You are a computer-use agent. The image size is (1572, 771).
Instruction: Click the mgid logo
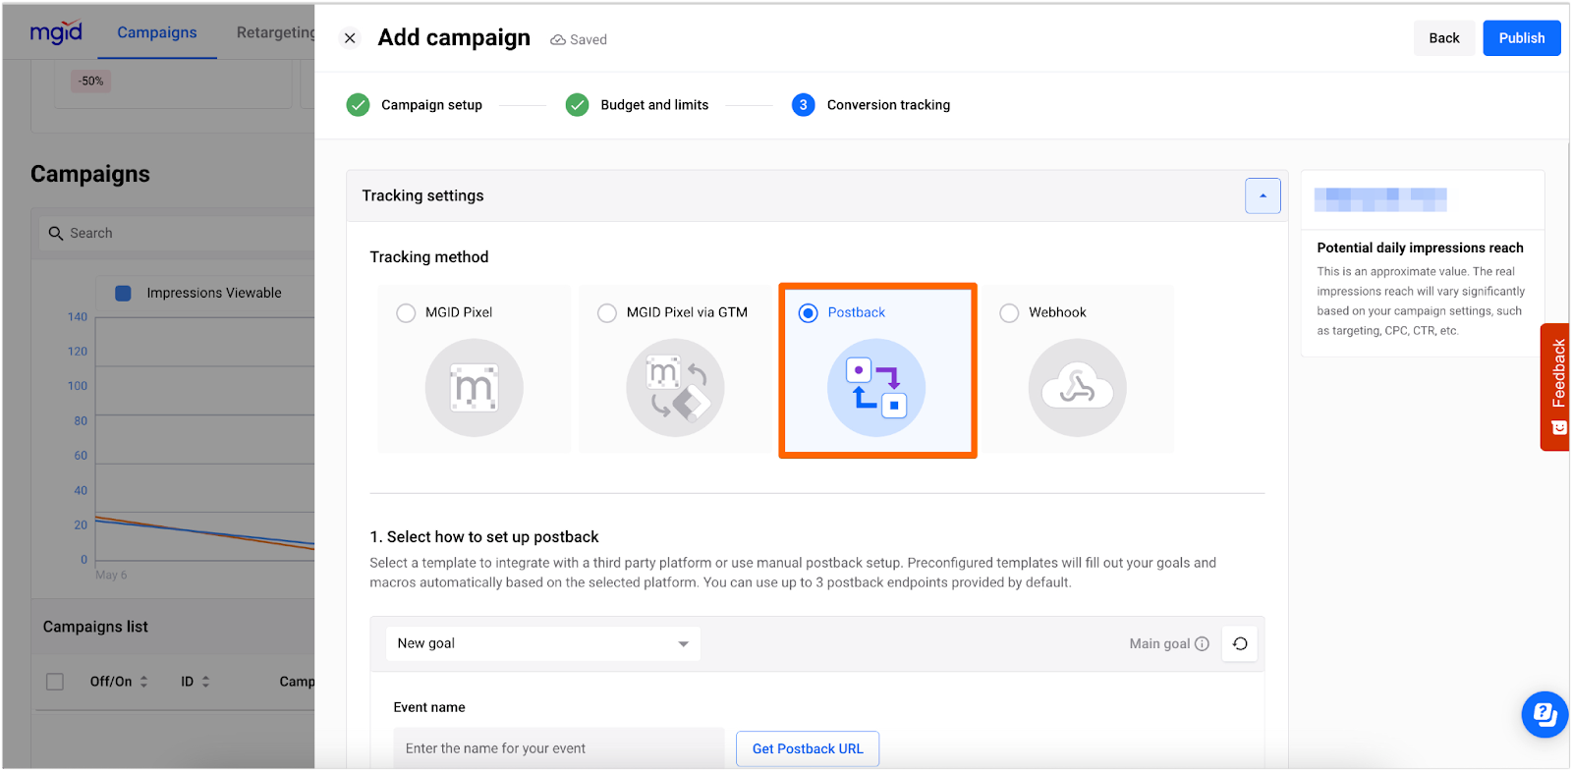[x=56, y=32]
